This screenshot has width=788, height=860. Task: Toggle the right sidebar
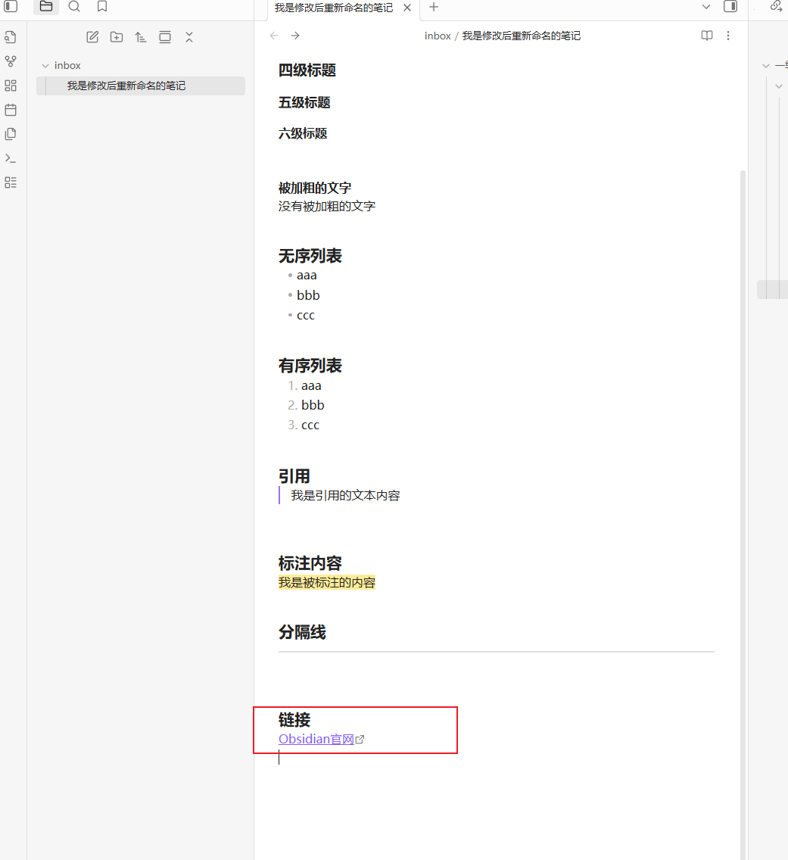point(730,7)
